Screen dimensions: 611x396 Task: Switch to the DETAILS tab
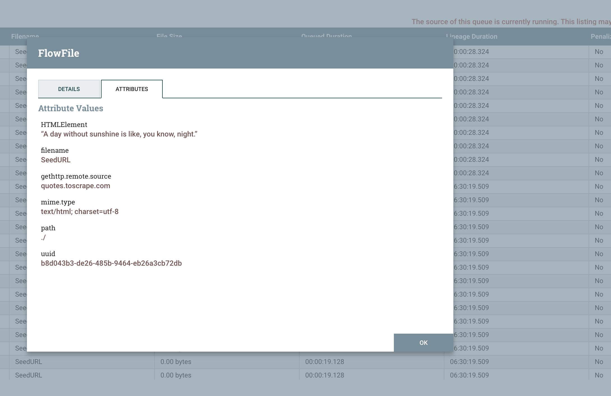pos(69,89)
